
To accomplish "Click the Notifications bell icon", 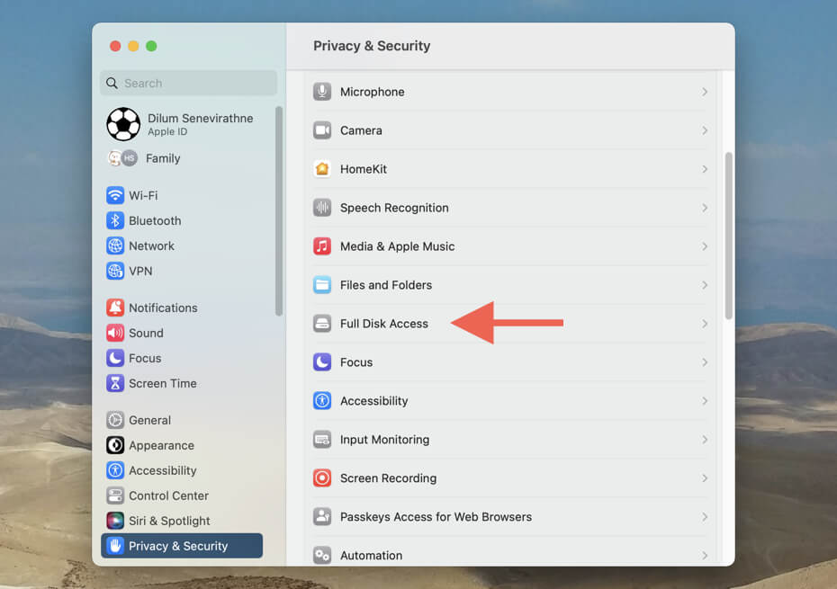I will (x=115, y=308).
